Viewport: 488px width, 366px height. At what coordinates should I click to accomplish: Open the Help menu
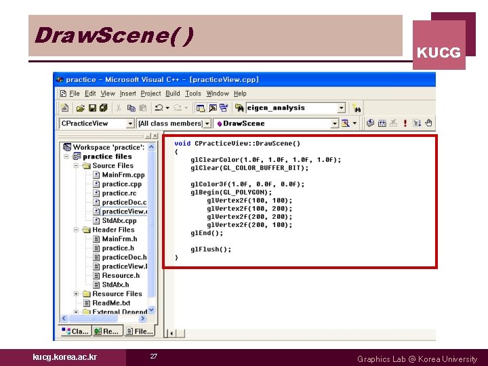pyautogui.click(x=240, y=94)
